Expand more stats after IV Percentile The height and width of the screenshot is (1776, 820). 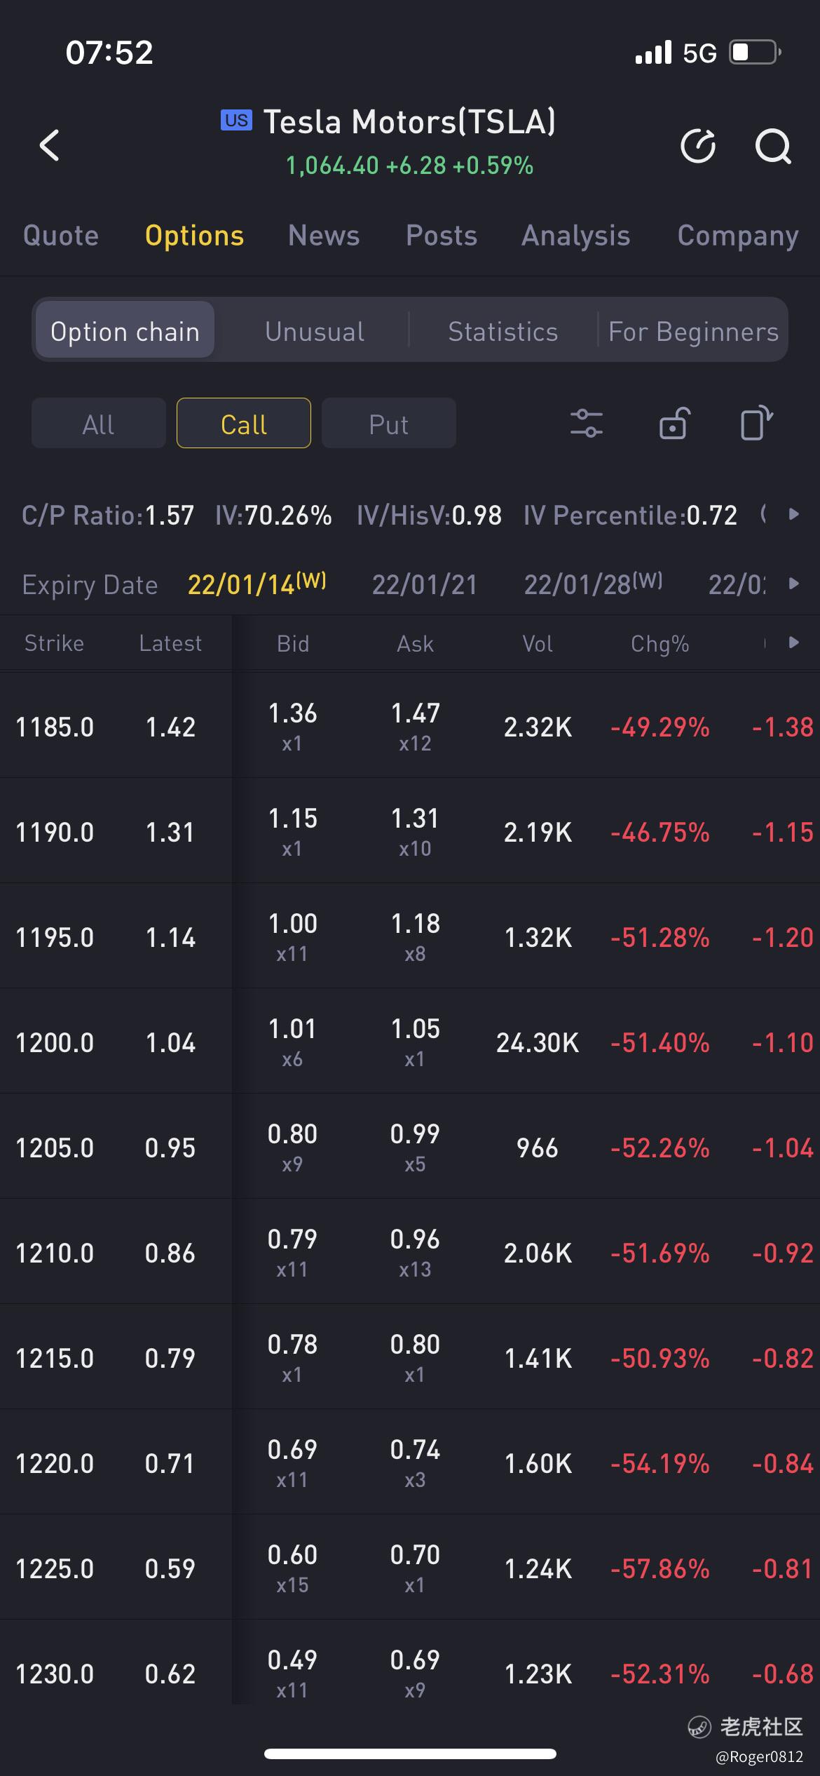[793, 514]
